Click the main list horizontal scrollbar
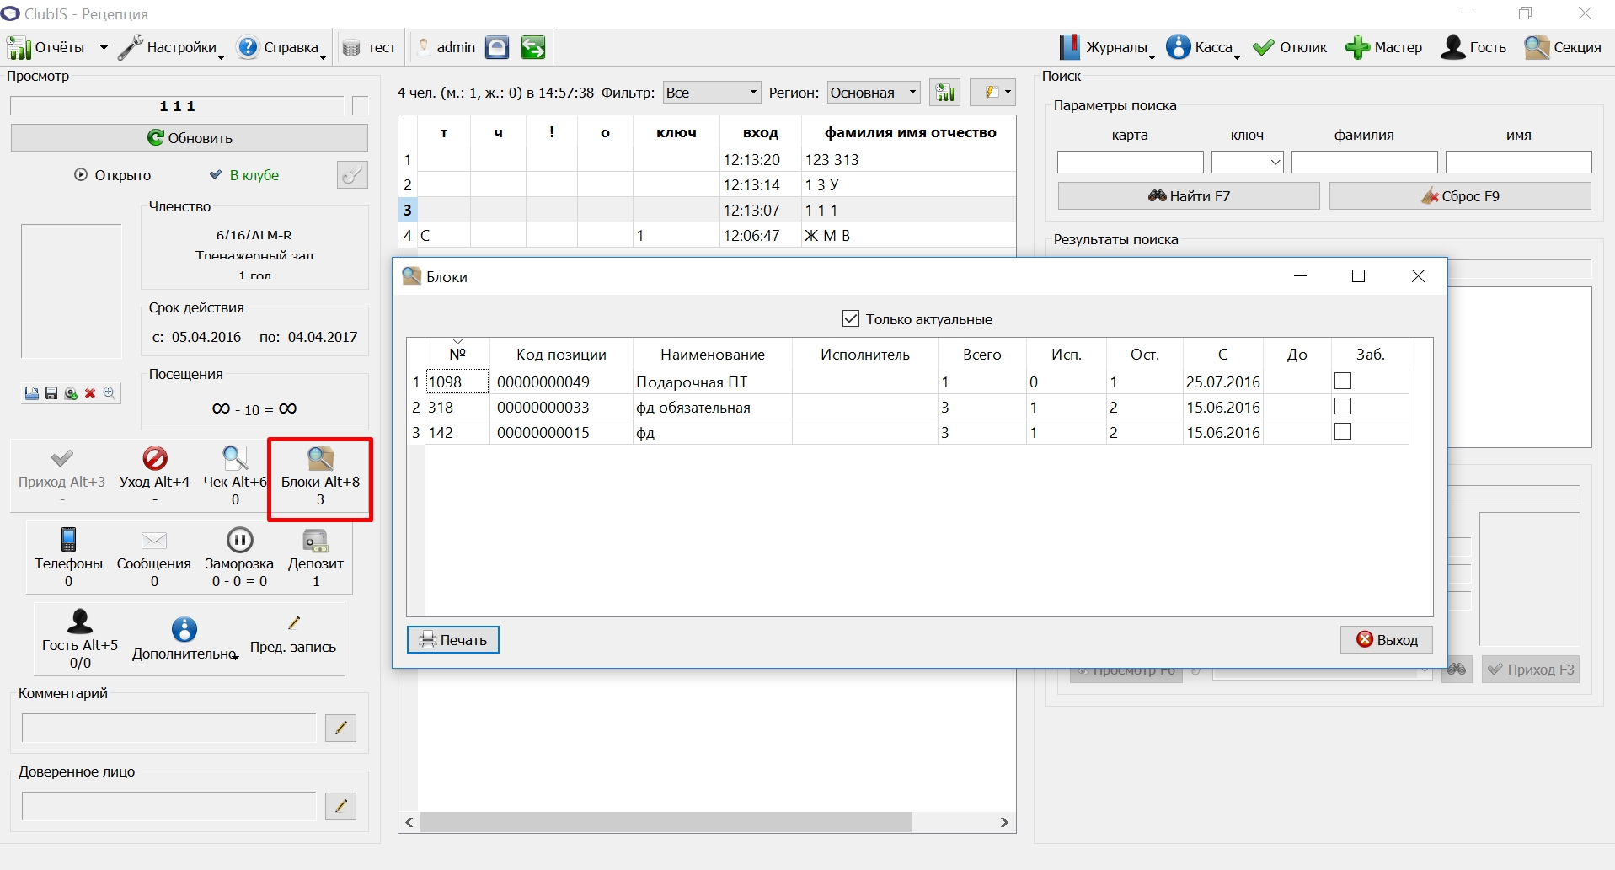This screenshot has width=1615, height=870. (666, 822)
